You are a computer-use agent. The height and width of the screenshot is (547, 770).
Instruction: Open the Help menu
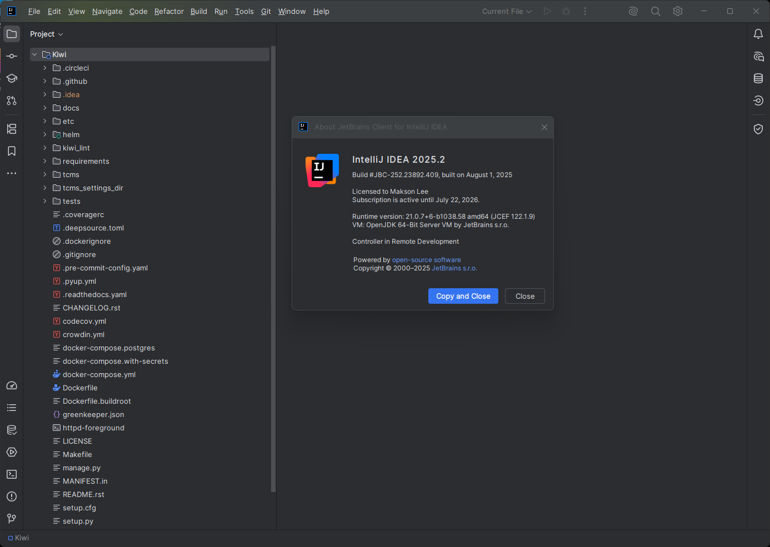coord(321,11)
